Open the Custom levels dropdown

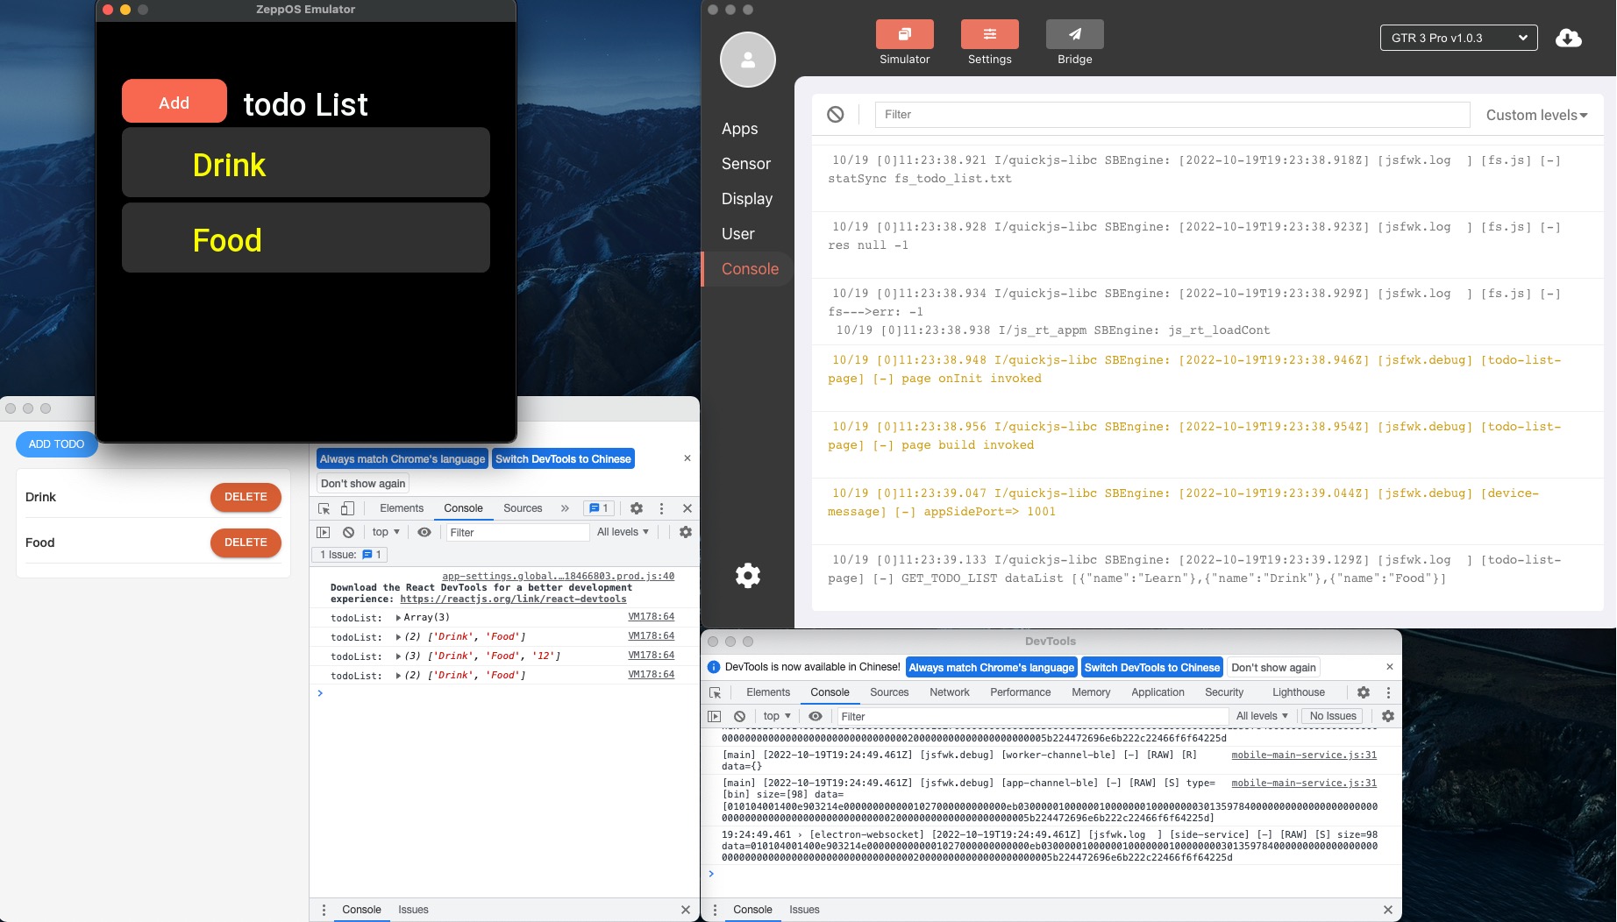[1535, 115]
